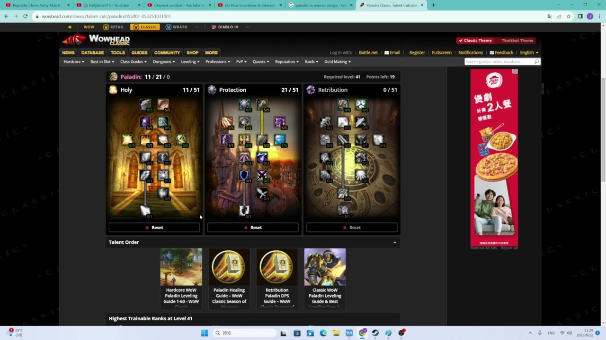The image size is (606, 340).
Task: Open the Dungeons dropdown menu
Action: pos(164,62)
